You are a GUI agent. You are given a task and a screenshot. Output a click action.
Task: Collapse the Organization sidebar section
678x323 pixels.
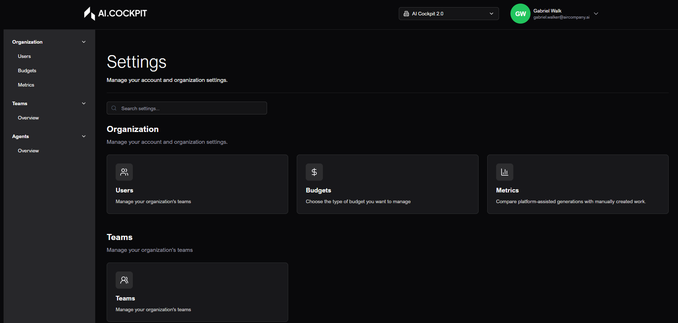click(84, 42)
